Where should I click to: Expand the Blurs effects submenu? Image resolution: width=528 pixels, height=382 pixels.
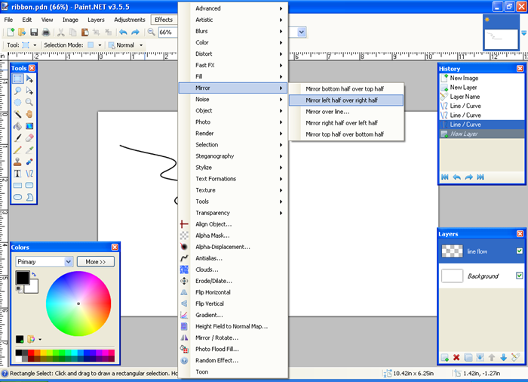[233, 31]
